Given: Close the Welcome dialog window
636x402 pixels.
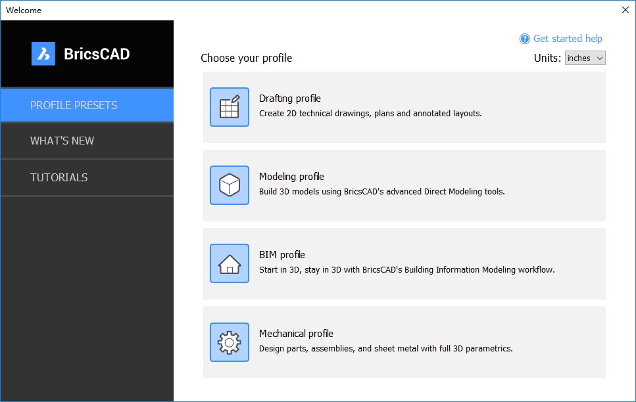Looking at the screenshot, I should tap(625, 10).
